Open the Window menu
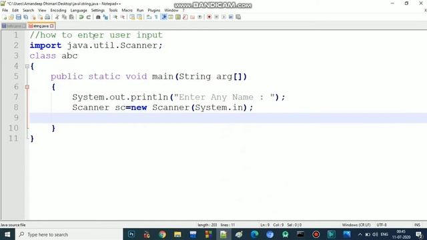This screenshot has height=240, width=427. coord(171,11)
